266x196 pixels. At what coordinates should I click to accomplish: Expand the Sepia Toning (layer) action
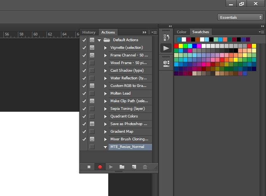[106, 109]
